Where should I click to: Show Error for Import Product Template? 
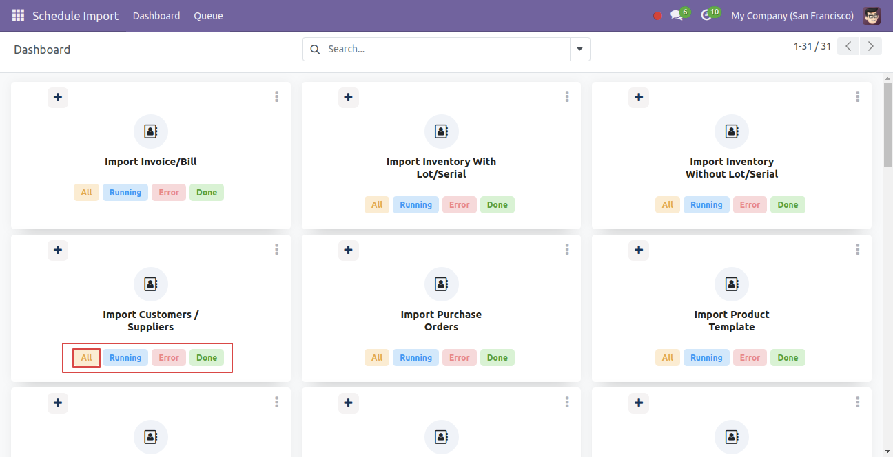pyautogui.click(x=750, y=358)
